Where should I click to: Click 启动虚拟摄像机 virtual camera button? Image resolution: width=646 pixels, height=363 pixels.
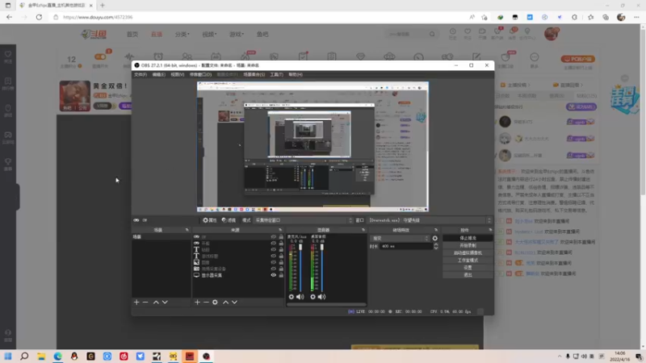(x=468, y=253)
